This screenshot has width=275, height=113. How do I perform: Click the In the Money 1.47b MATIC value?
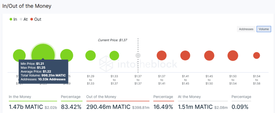tap(26, 107)
